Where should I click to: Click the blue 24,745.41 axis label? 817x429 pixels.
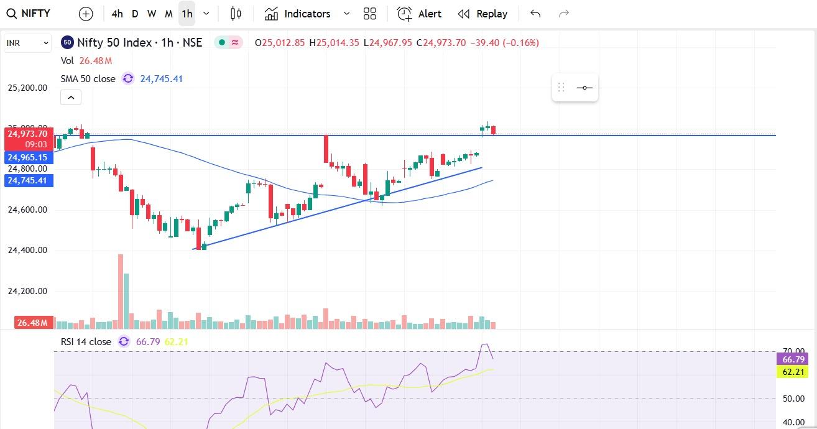point(29,180)
